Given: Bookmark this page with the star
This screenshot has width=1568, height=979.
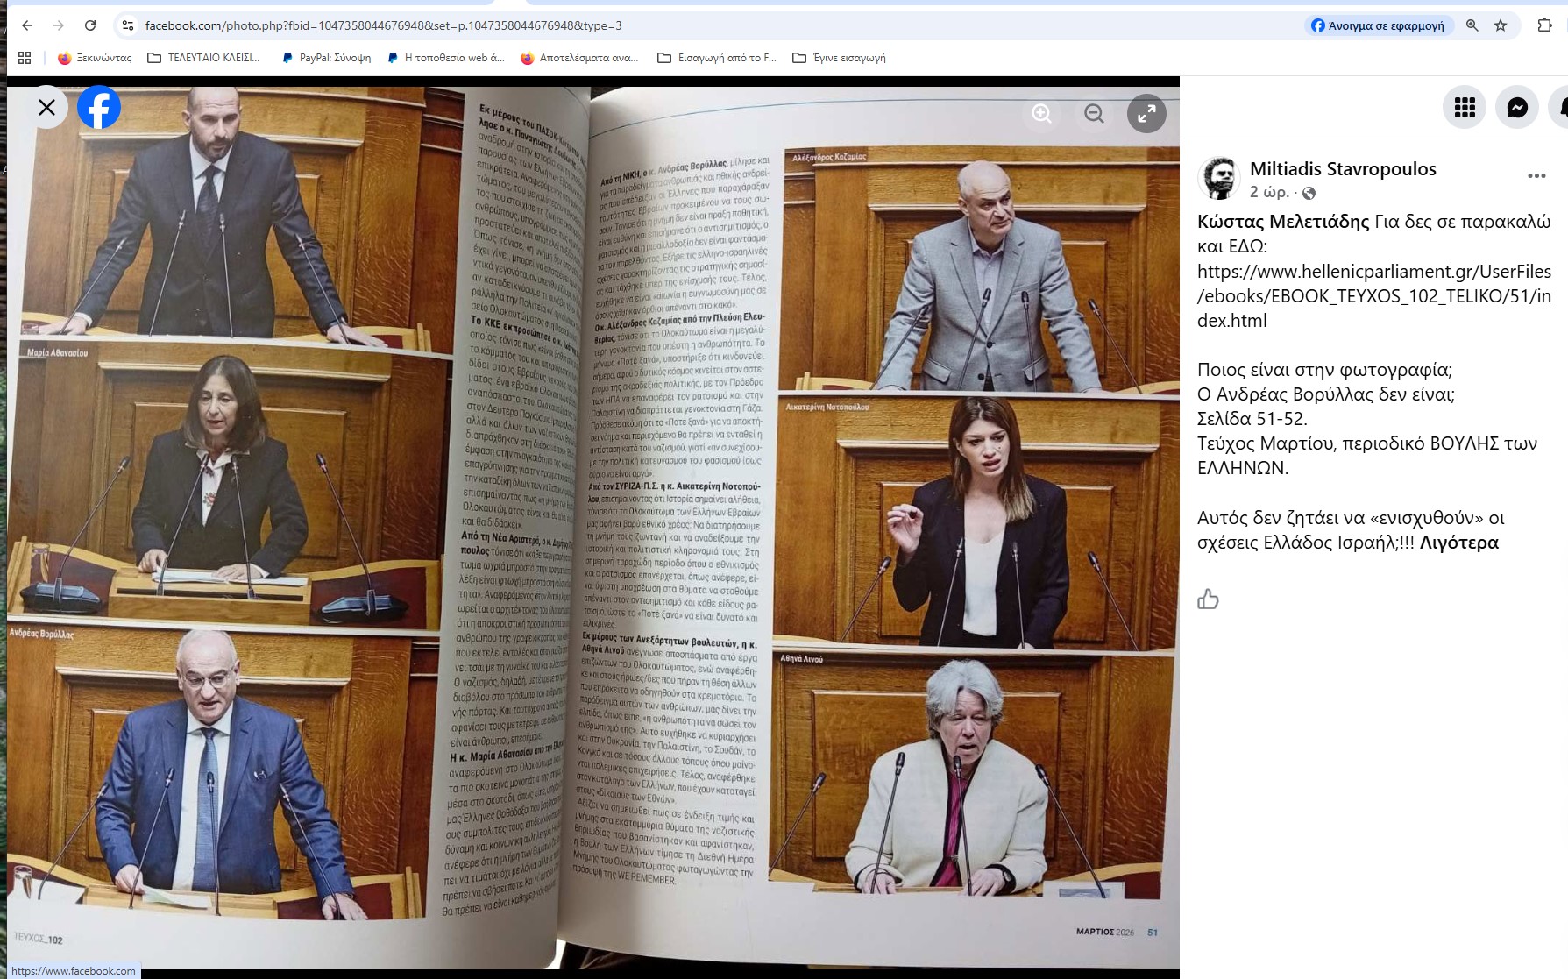Looking at the screenshot, I should click(1501, 25).
